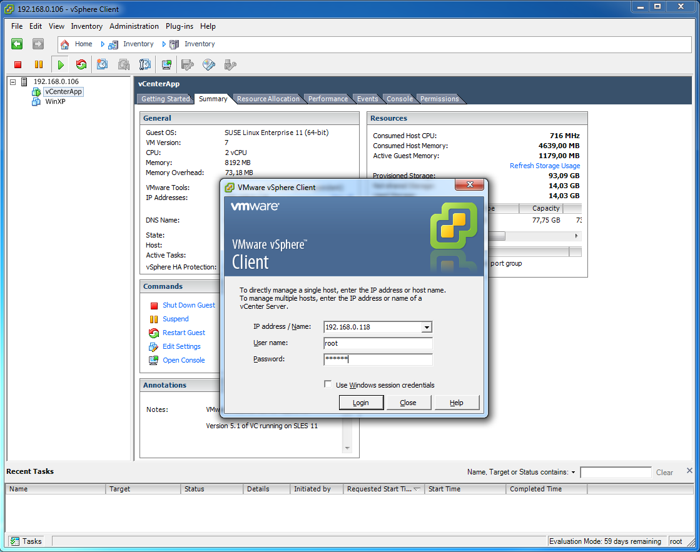Click the Login button

coord(361,403)
